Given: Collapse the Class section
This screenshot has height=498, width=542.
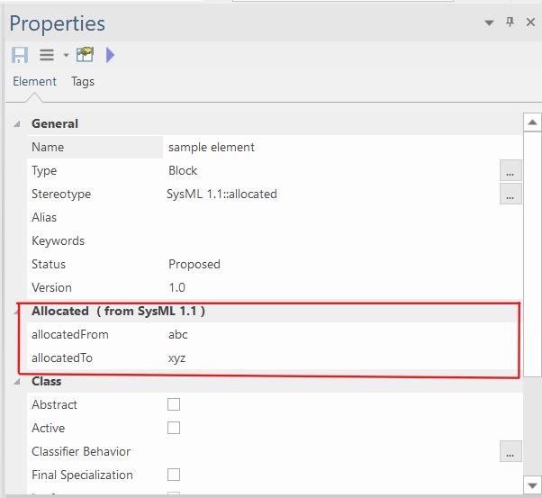Looking at the screenshot, I should pyautogui.click(x=17, y=382).
